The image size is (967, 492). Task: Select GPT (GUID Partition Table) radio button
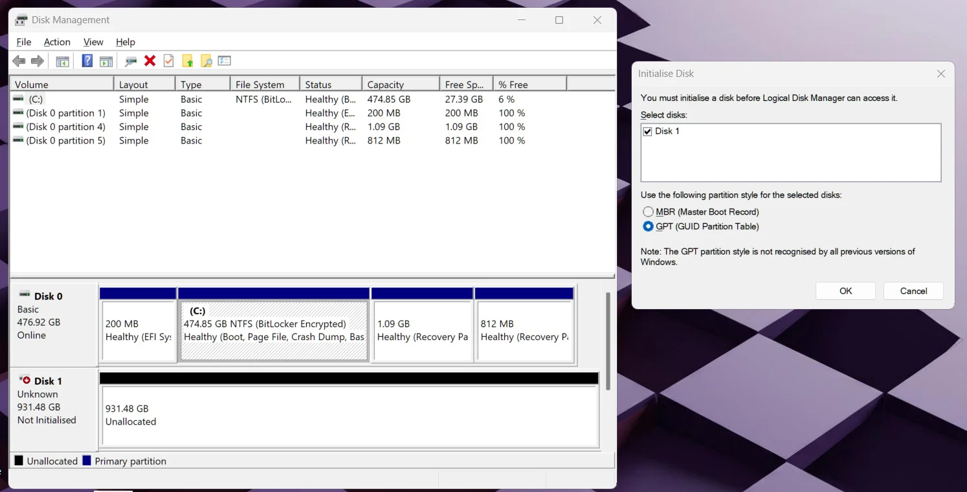coord(648,226)
